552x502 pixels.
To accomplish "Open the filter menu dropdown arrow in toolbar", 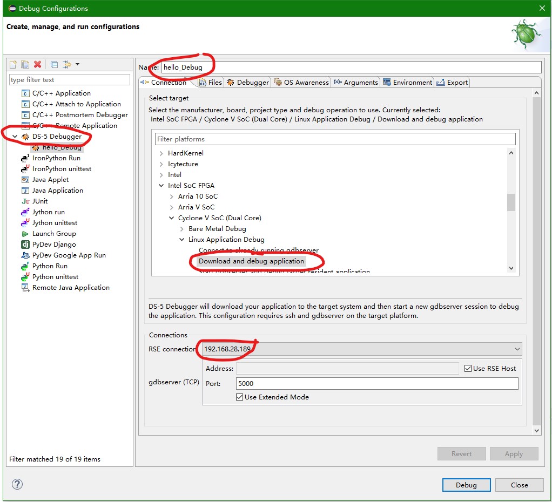I will (77, 64).
